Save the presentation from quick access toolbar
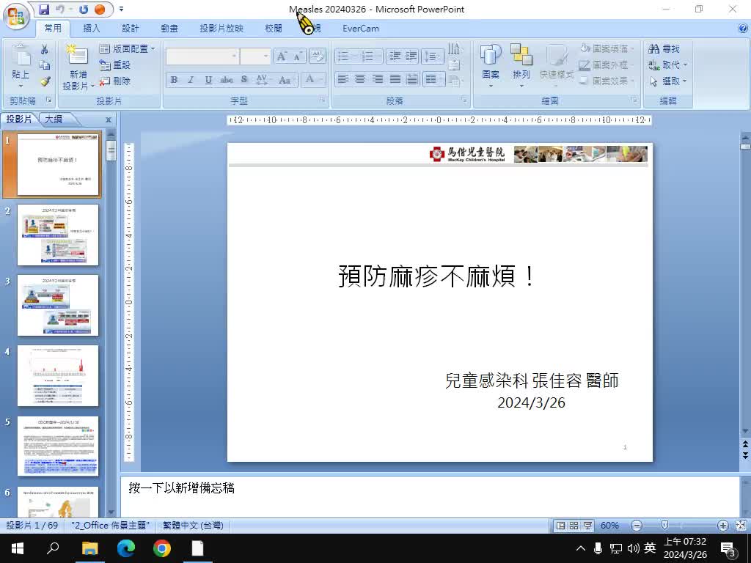Image resolution: width=751 pixels, height=563 pixels. [44, 10]
